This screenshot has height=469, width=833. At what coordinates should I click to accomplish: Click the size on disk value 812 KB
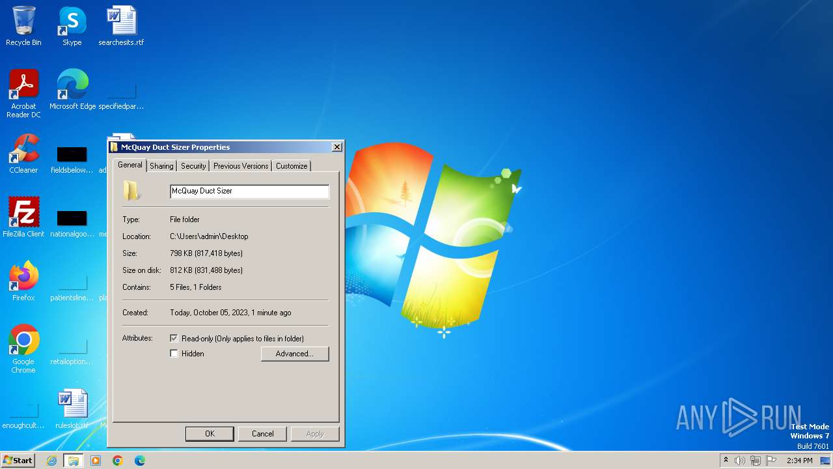[x=206, y=270]
